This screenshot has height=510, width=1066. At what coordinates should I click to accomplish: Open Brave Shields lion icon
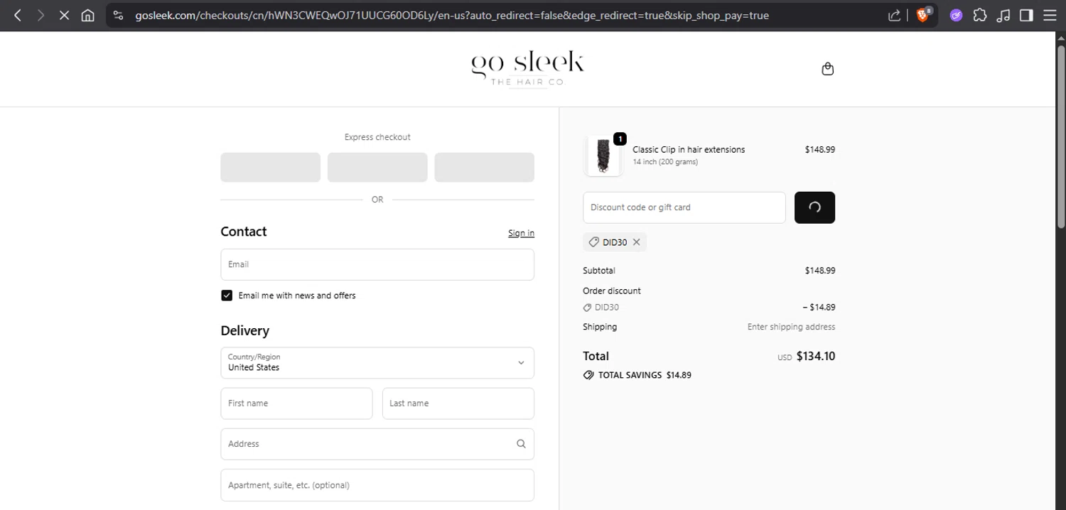click(x=923, y=15)
